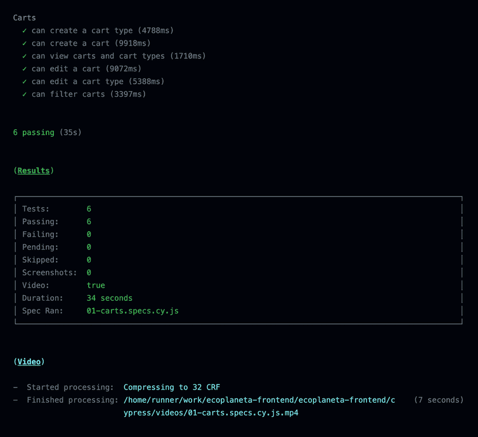The image size is (478, 437).
Task: Select the "Failing:" row label
Action: pos(40,234)
